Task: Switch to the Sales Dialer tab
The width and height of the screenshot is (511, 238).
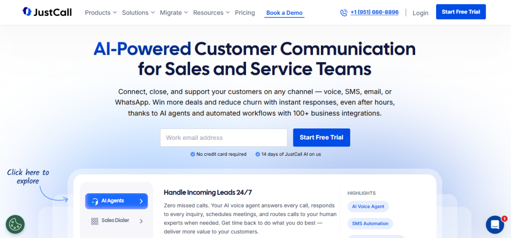Action: 116,221
